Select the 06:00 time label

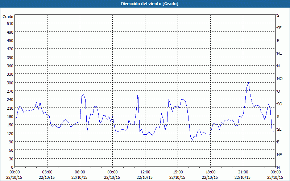(80, 172)
